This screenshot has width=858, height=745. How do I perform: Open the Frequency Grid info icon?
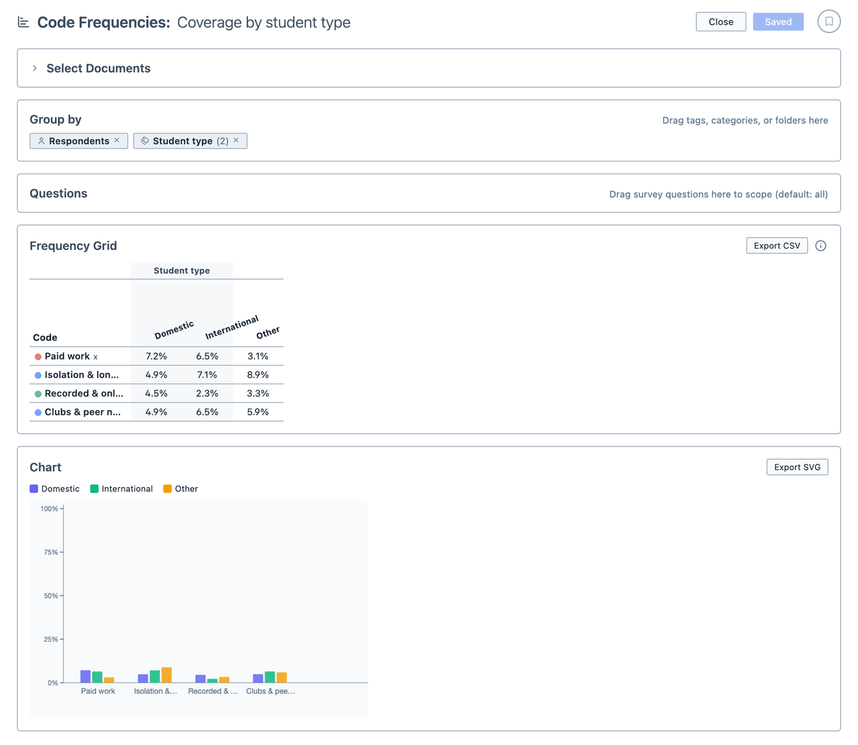pos(821,246)
